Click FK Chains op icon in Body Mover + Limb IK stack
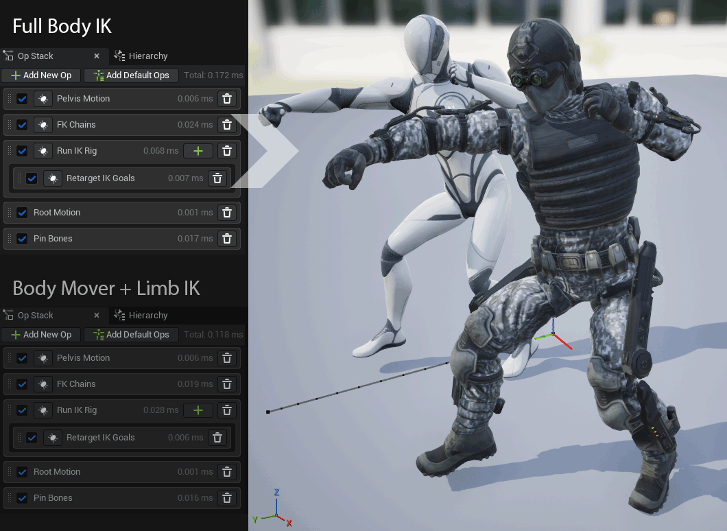This screenshot has width=727, height=531. (43, 384)
